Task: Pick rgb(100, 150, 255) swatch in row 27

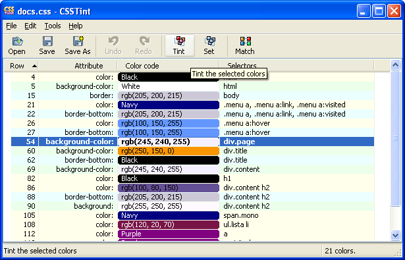Action: coord(169,132)
